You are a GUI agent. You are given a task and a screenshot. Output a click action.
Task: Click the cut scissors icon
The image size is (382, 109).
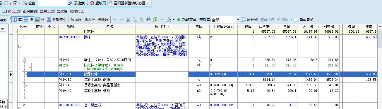(x=128, y=20)
